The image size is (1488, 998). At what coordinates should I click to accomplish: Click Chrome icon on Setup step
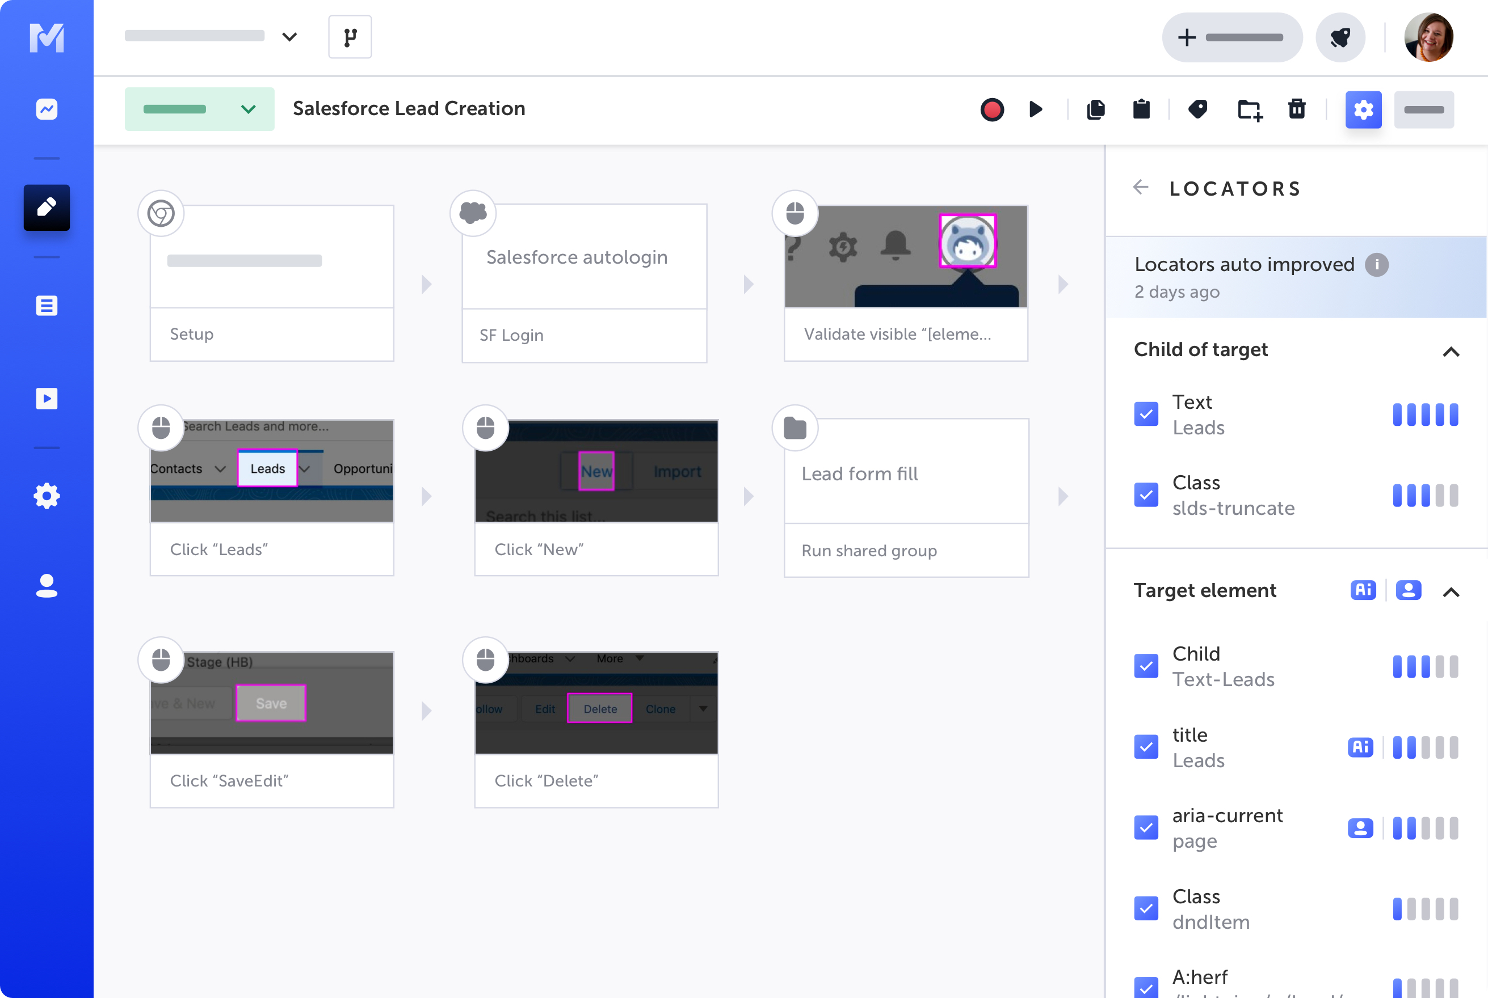[161, 213]
